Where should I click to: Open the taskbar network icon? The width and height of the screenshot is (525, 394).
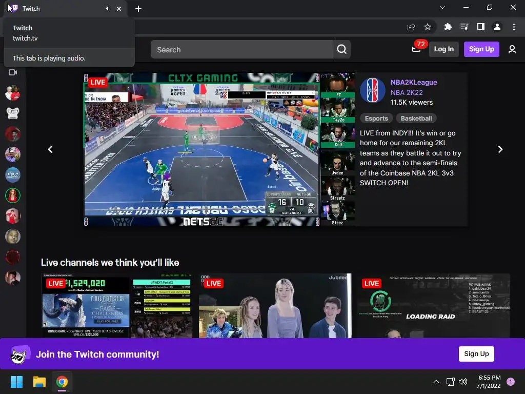(x=450, y=382)
